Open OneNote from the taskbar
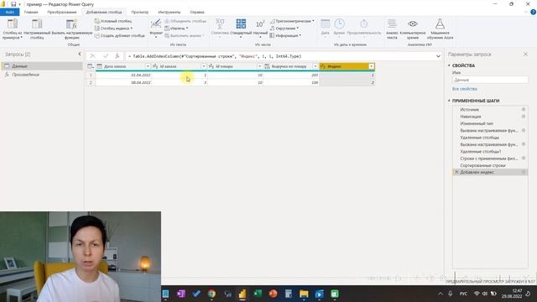The image size is (537, 302). [181, 294]
